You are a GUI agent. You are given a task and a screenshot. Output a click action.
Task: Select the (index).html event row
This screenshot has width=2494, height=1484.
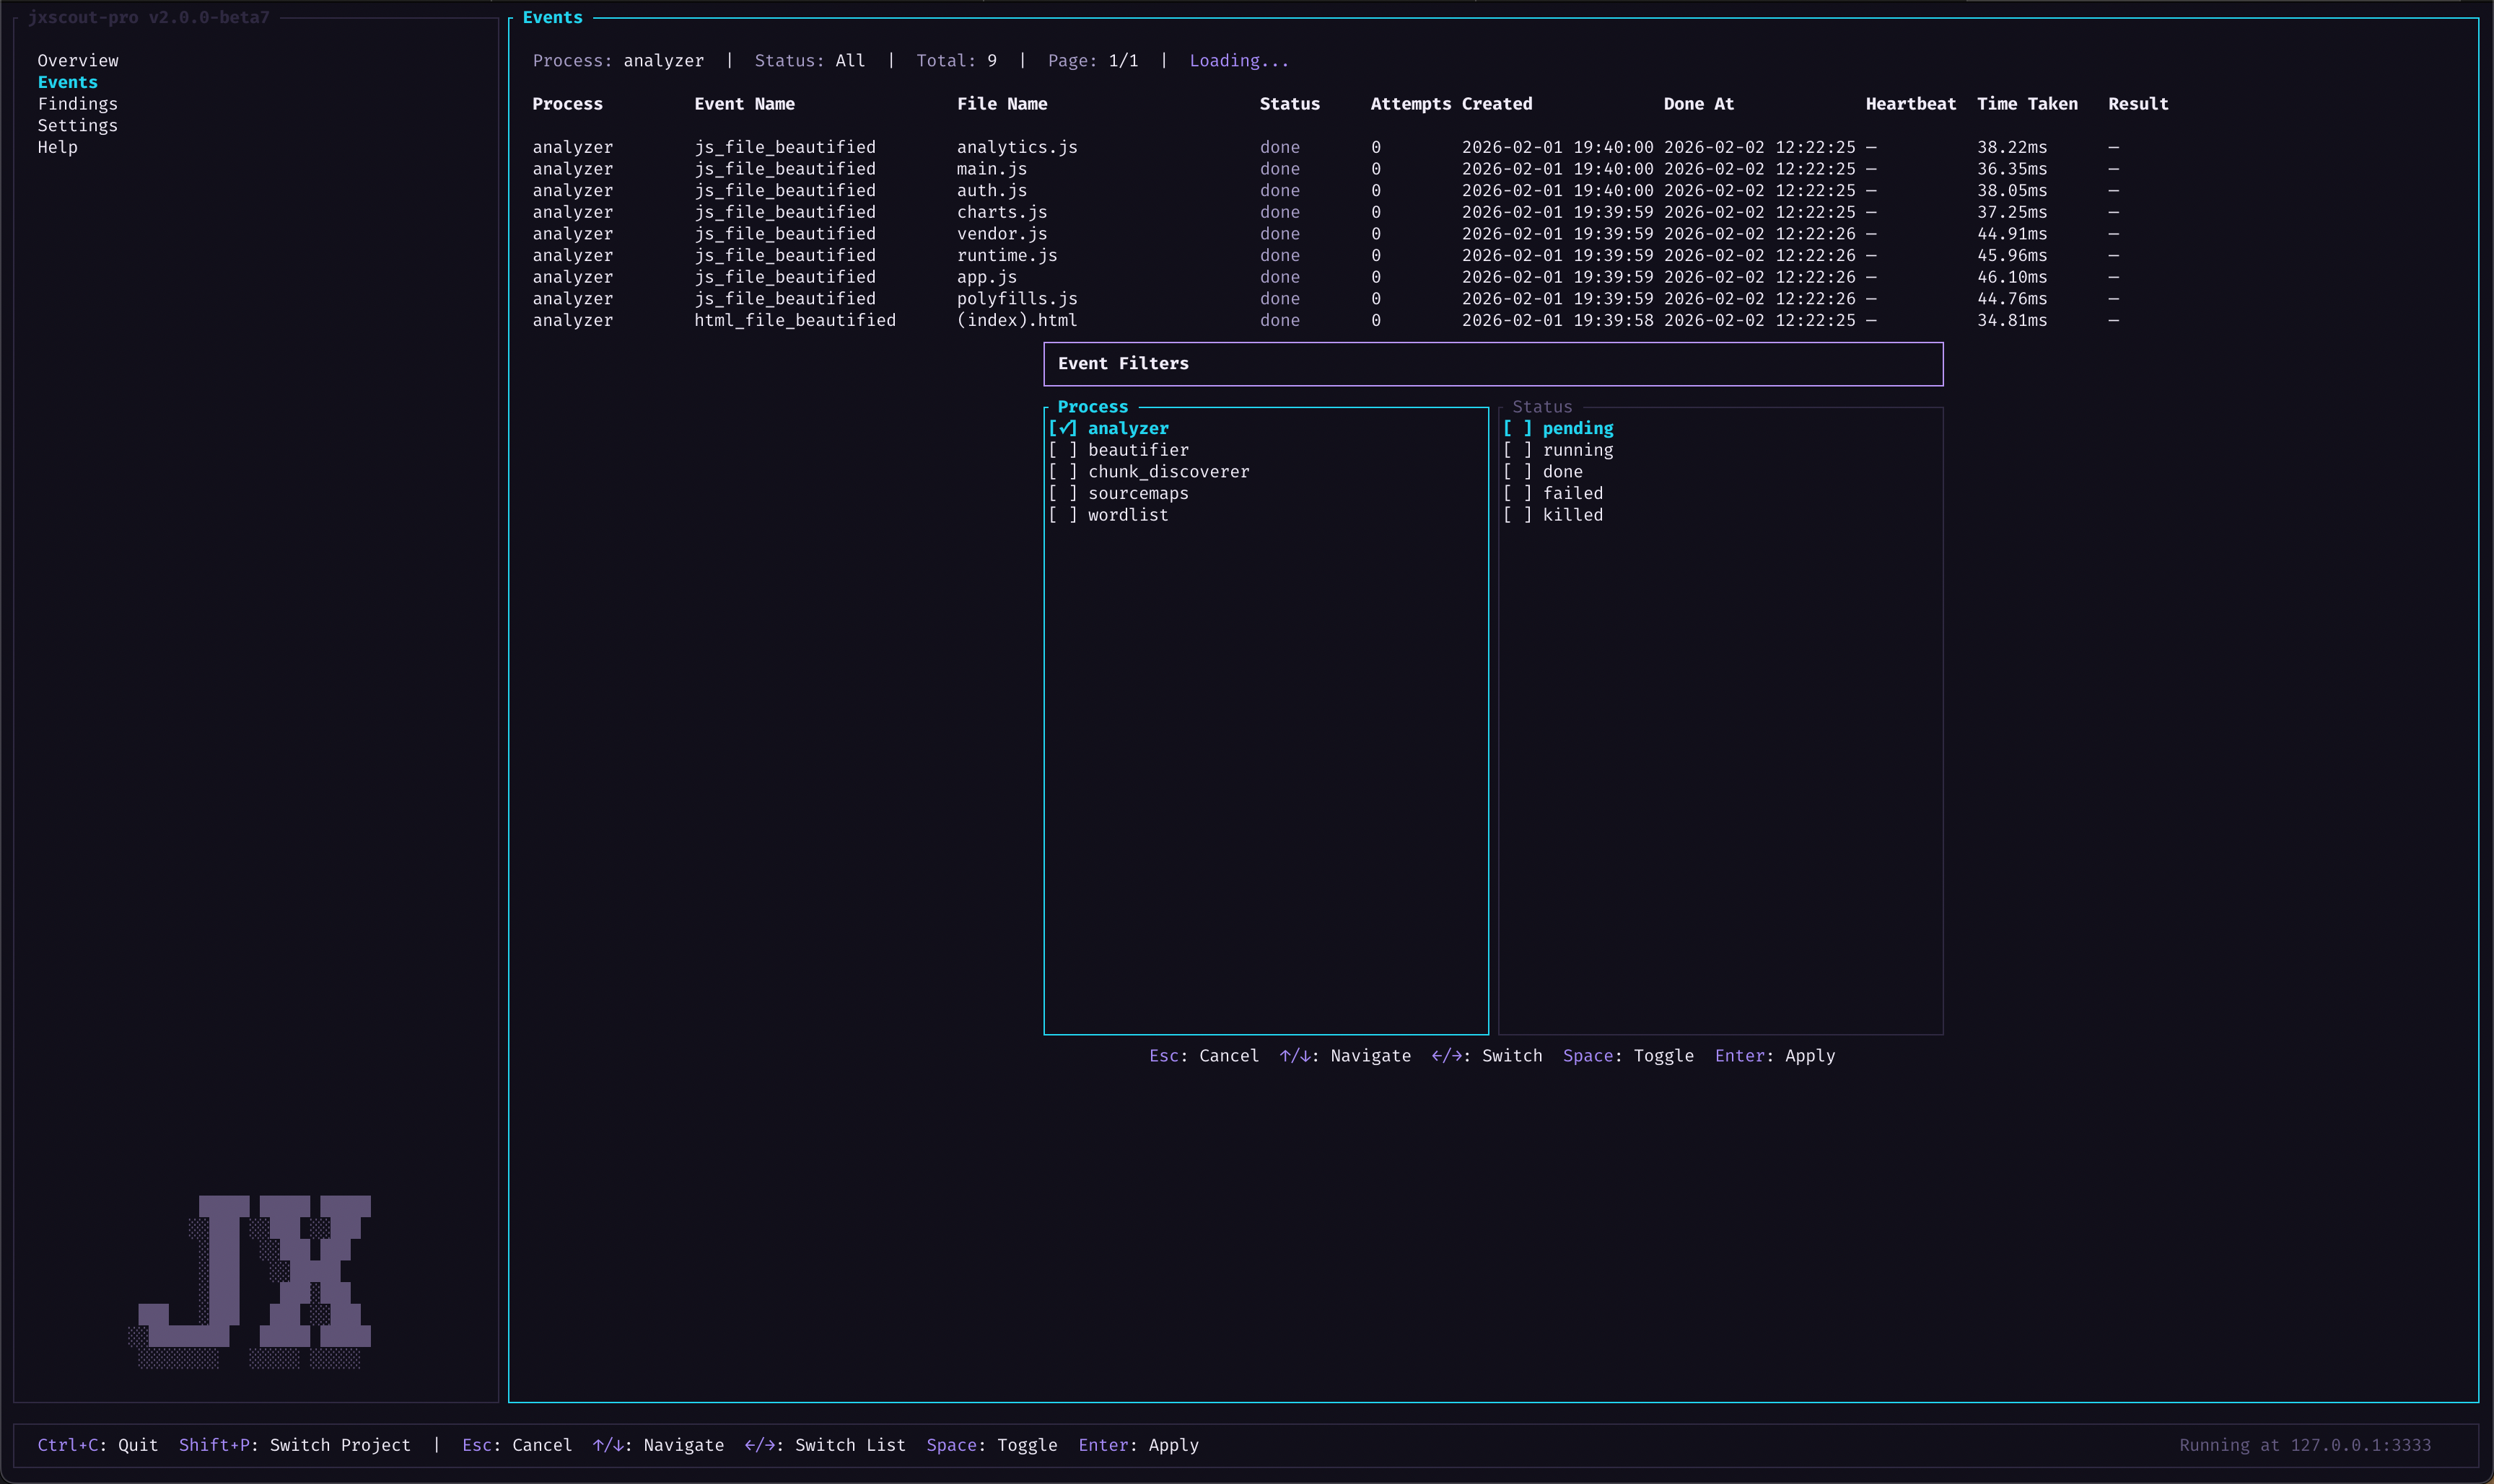click(1326, 321)
